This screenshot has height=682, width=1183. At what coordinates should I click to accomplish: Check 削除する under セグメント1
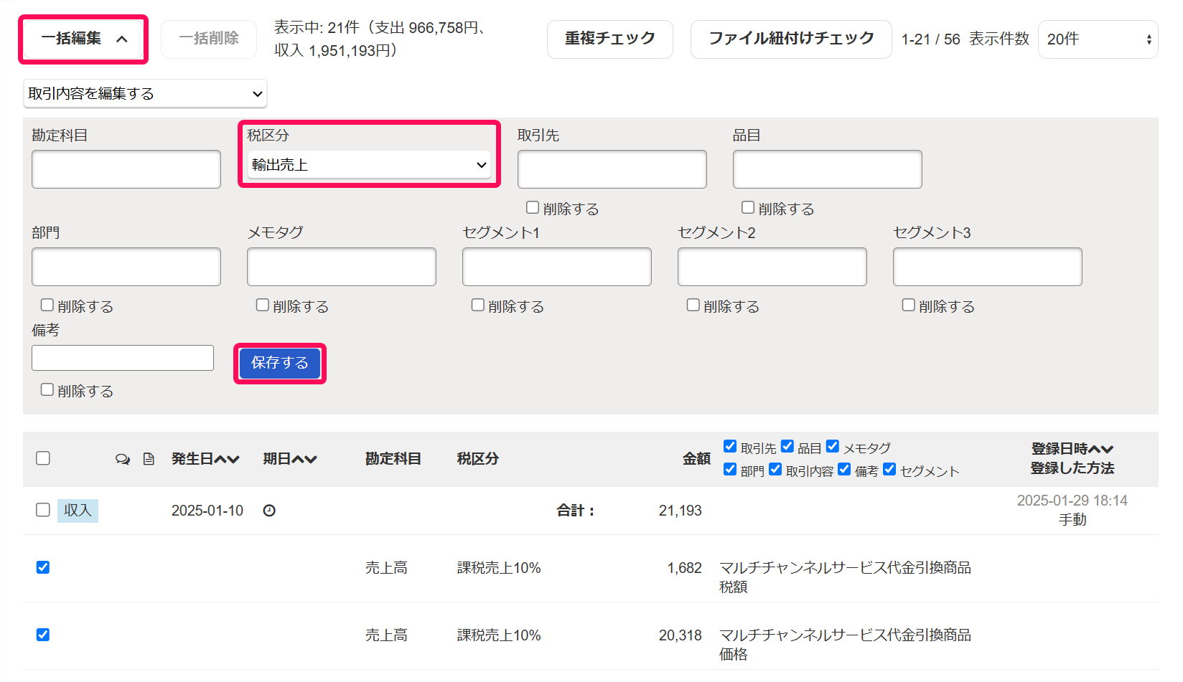478,305
